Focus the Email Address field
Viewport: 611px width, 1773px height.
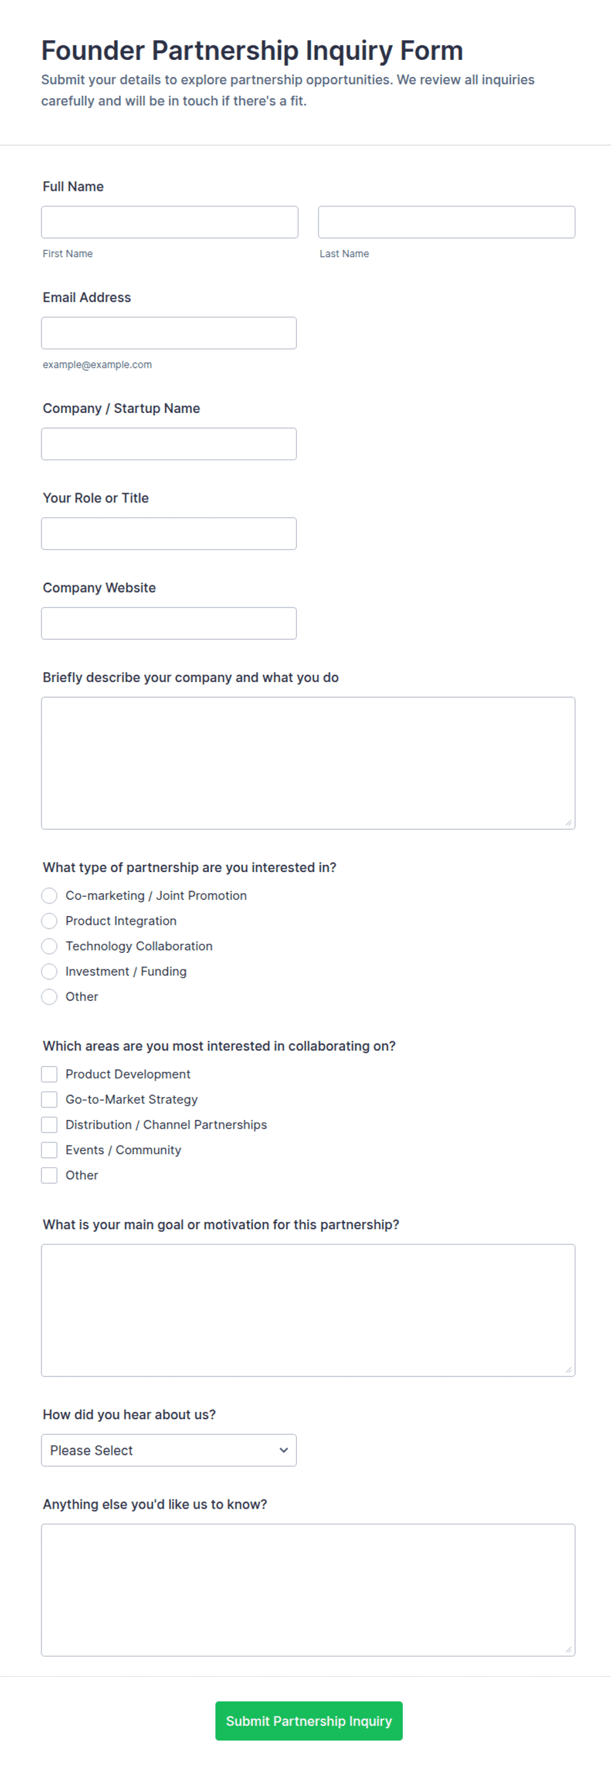pyautogui.click(x=169, y=333)
